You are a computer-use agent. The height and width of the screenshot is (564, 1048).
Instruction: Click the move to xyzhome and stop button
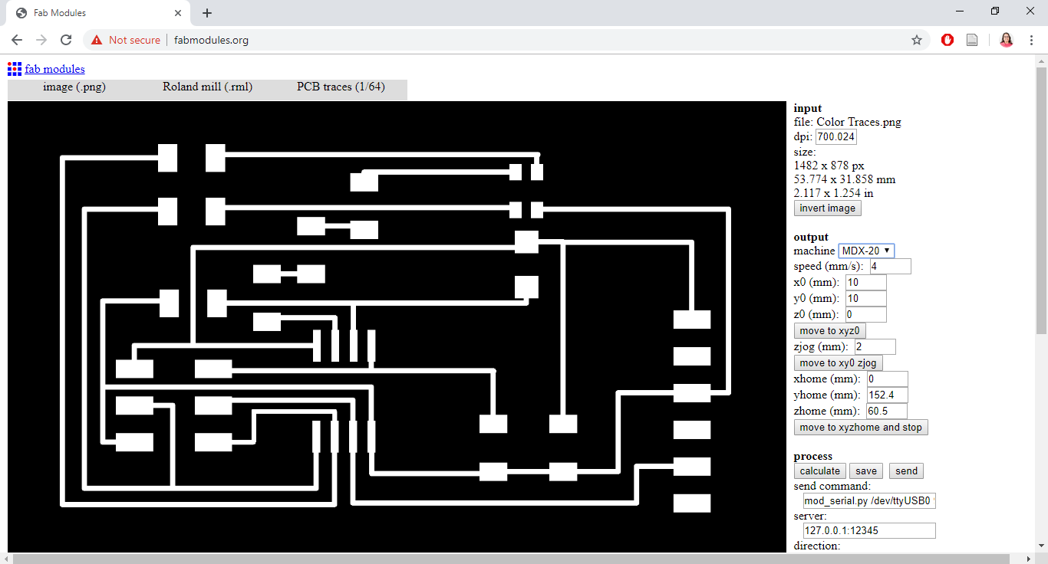pos(861,428)
